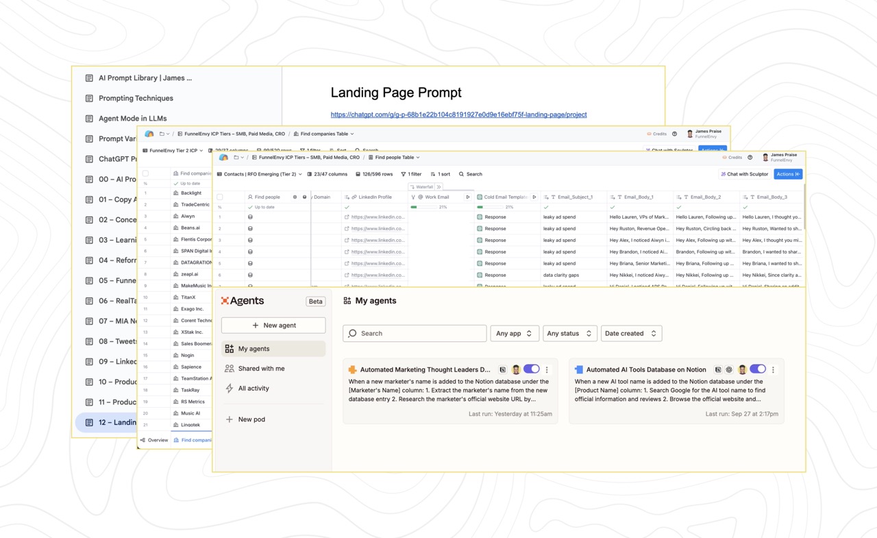Open three-dot menu on Marketing Thought Leaders agent
The width and height of the screenshot is (877, 538).
(x=547, y=369)
